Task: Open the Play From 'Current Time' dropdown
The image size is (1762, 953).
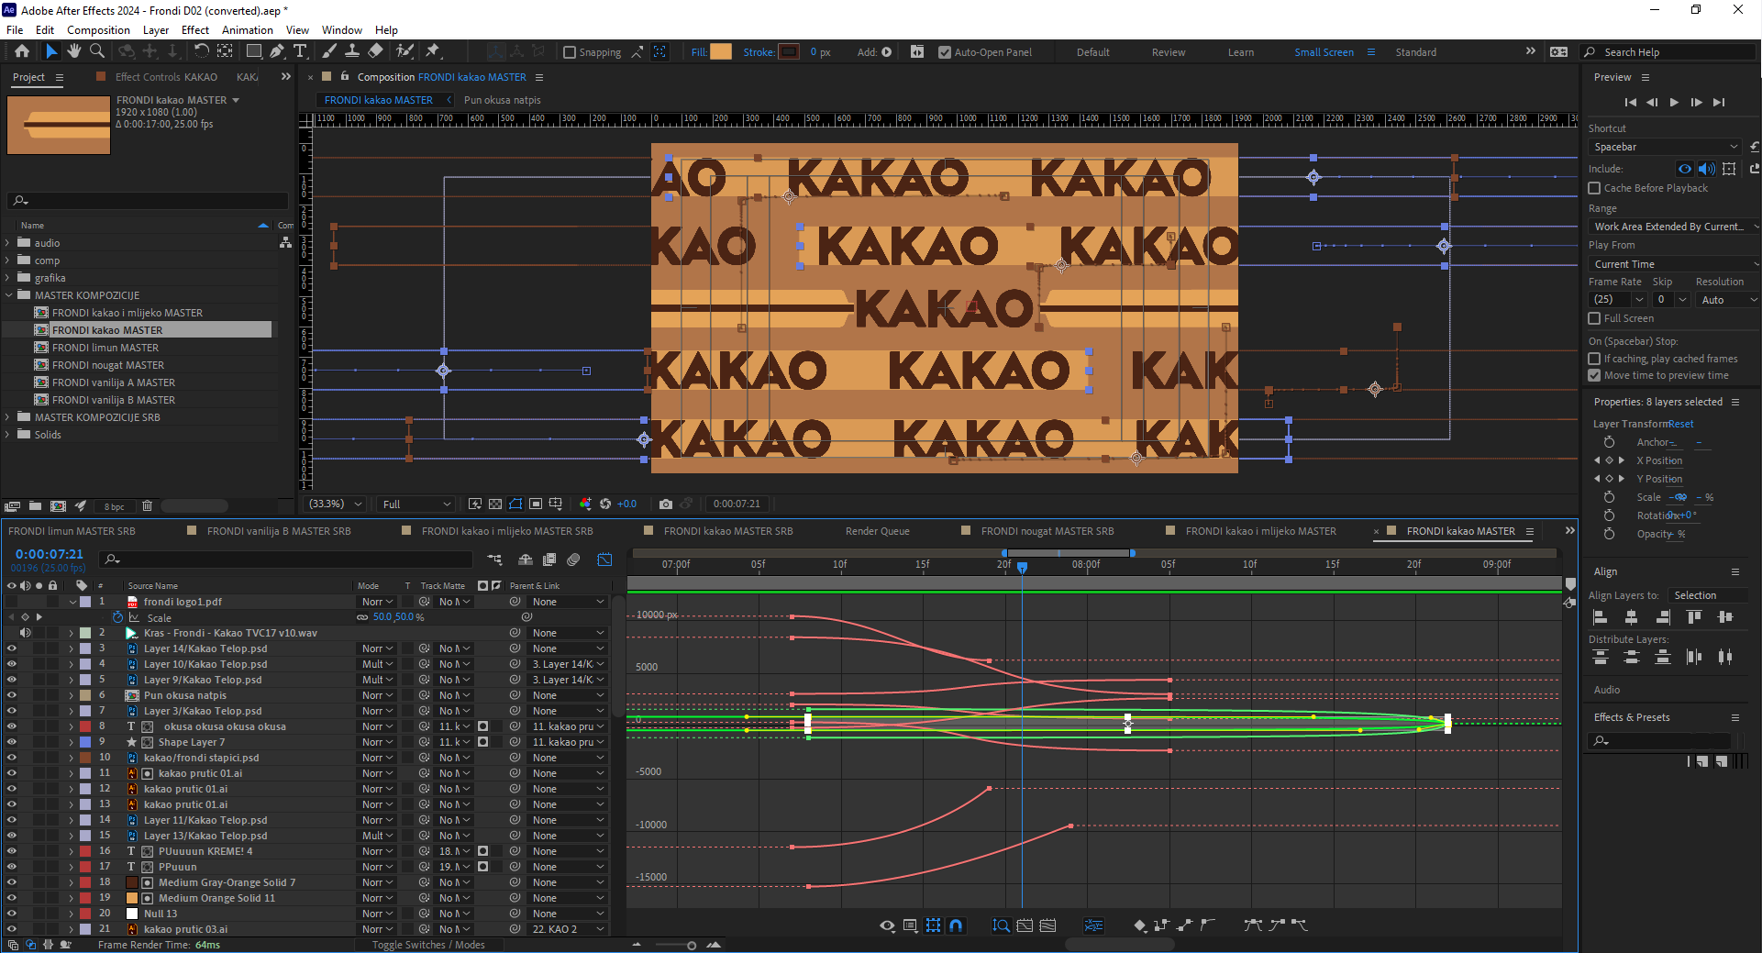Action: coord(1674,264)
